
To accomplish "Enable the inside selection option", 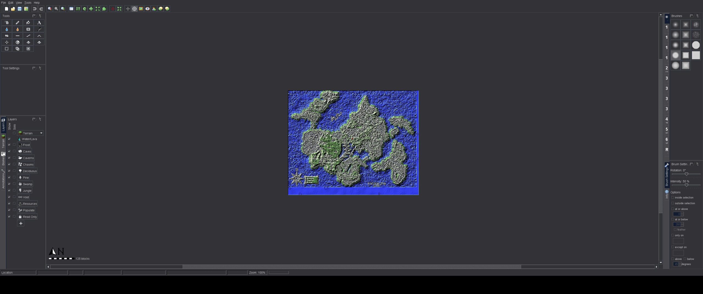I will (x=673, y=197).
